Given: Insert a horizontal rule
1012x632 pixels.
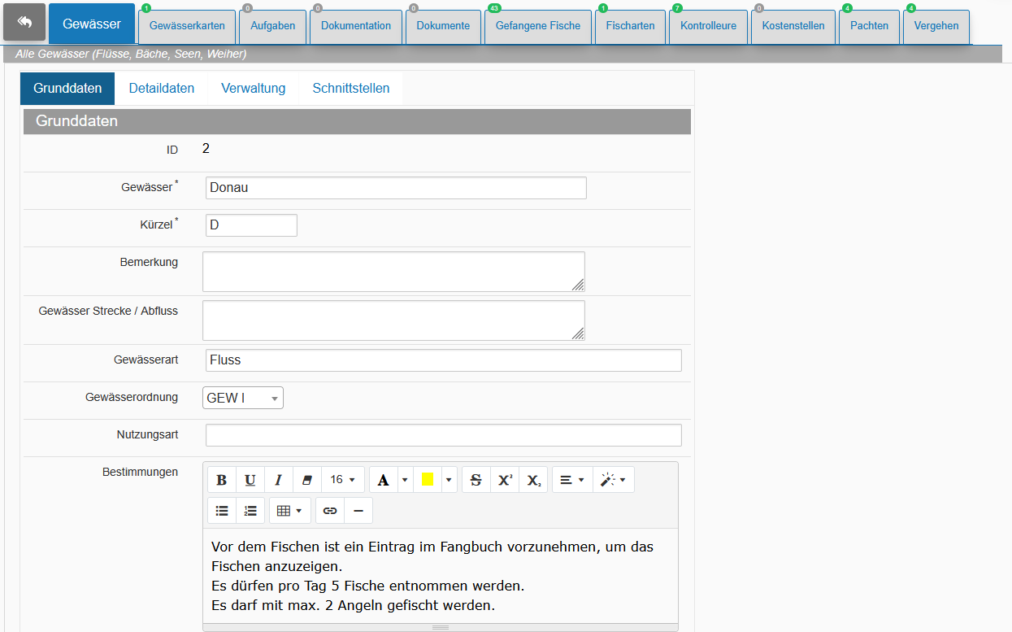Looking at the screenshot, I should point(358,511).
